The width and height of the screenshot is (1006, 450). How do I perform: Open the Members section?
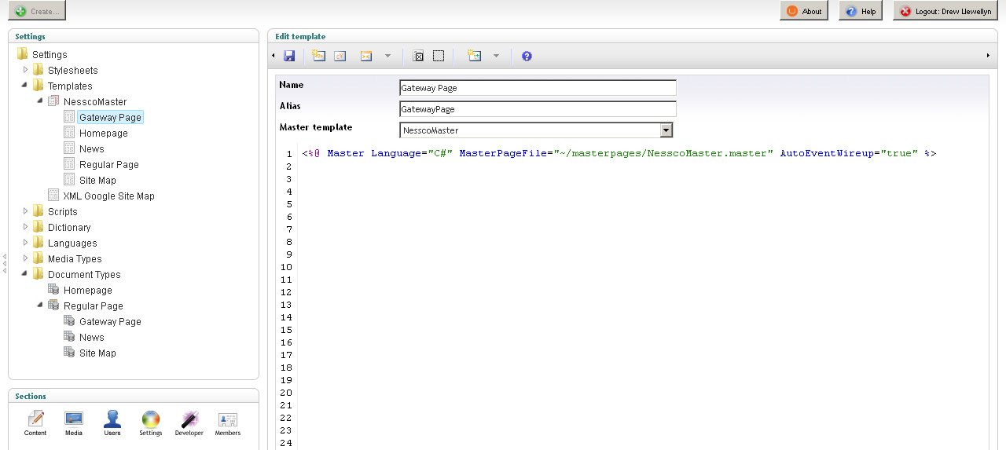point(228,423)
